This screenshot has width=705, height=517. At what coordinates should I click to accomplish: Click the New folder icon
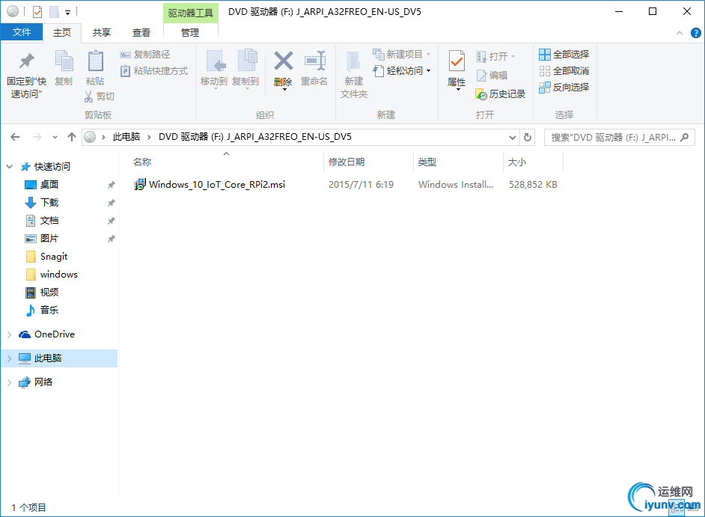click(x=353, y=61)
